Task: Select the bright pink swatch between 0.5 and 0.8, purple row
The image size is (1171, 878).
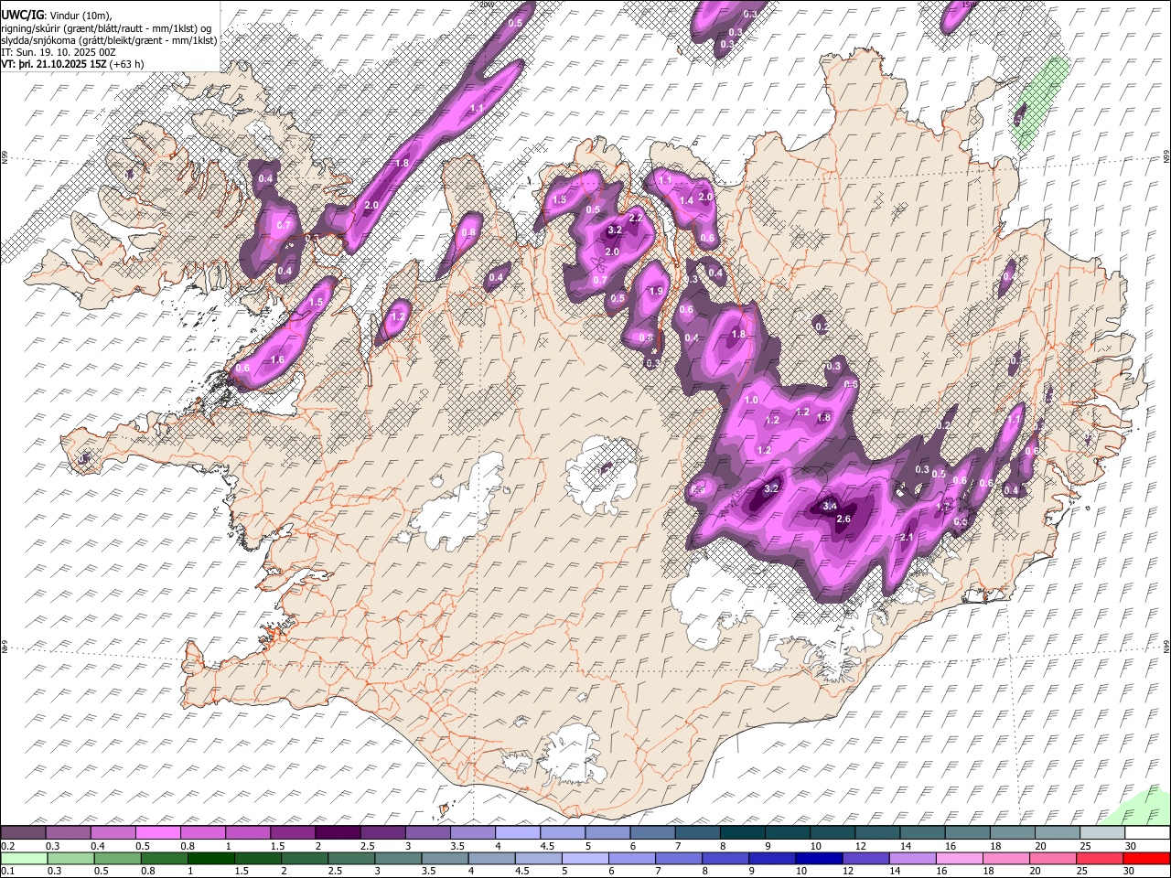Action: (157, 832)
